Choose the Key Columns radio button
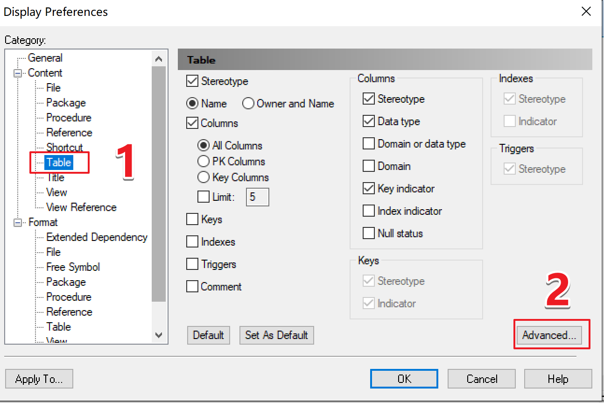 (203, 177)
